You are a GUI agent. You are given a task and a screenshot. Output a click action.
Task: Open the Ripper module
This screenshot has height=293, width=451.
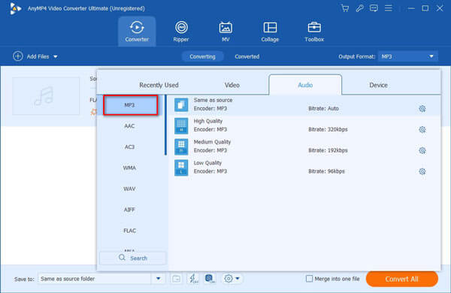(x=181, y=32)
